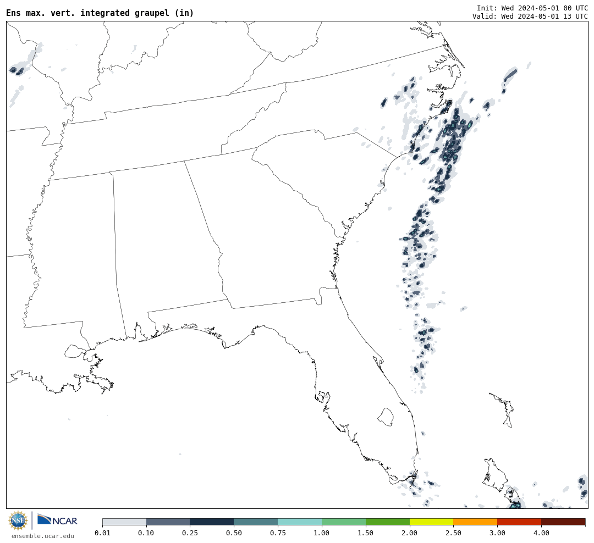
Task: Click the 'Valid: Wed 2024-05-01 13 UTC' text
Action: pyautogui.click(x=530, y=16)
